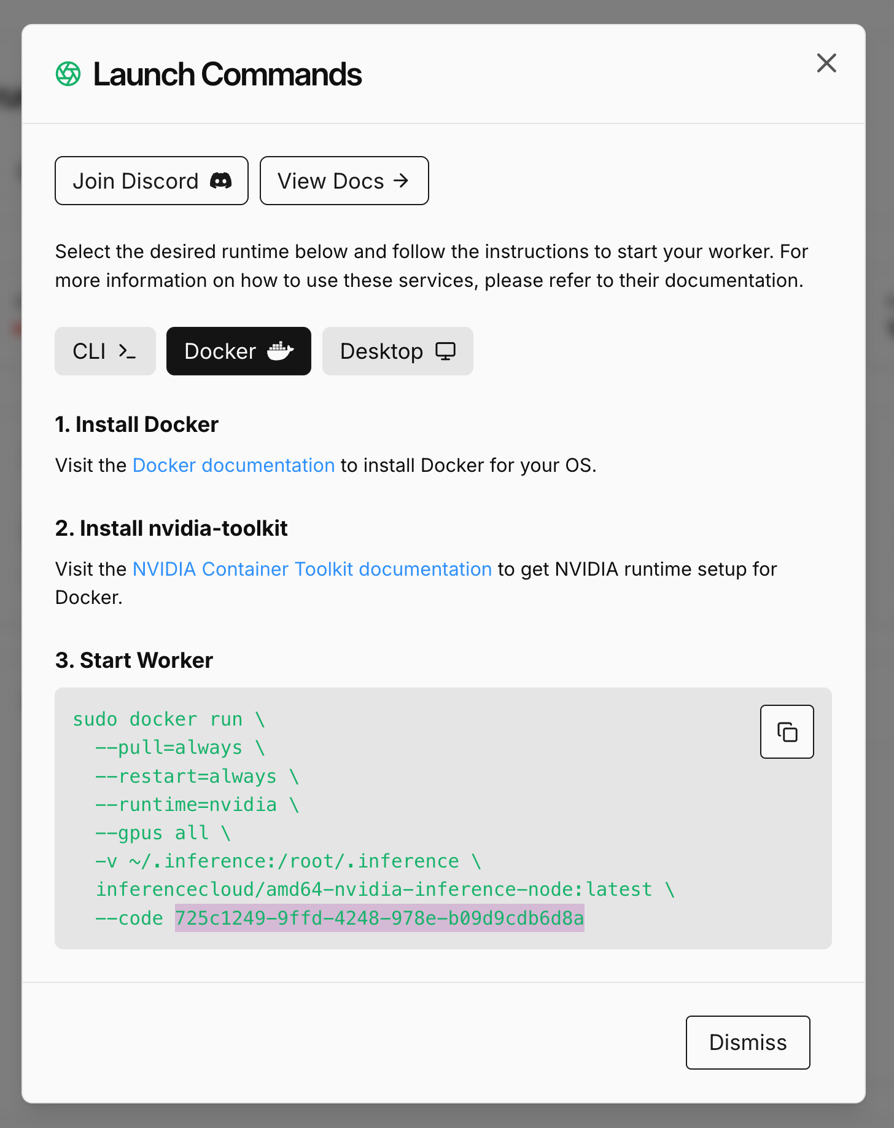Image resolution: width=894 pixels, height=1128 pixels.
Task: Click the '--runtime=nvidia' line
Action: click(197, 804)
